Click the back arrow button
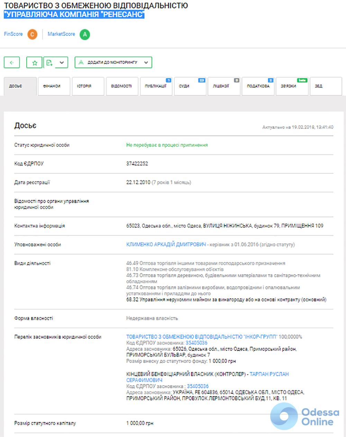The image size is (346, 437). click(12, 63)
